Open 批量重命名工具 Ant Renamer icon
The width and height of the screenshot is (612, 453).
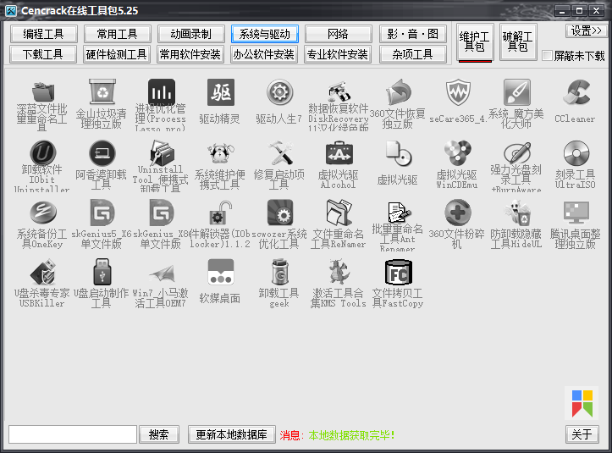pyautogui.click(x=398, y=212)
